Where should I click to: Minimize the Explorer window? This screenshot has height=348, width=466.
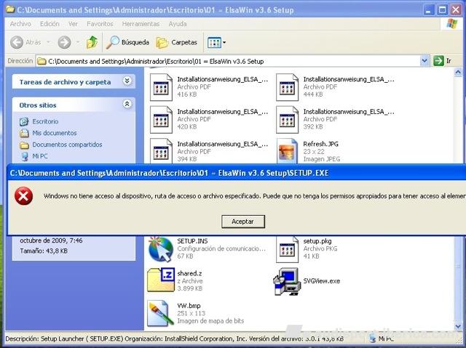pyautogui.click(x=428, y=10)
